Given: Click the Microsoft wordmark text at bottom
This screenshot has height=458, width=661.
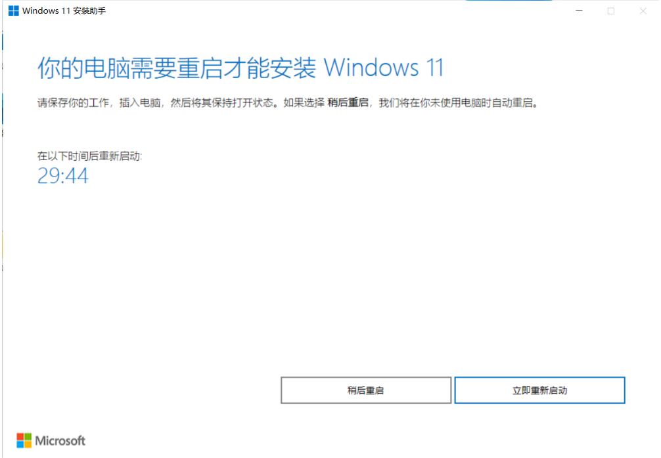Looking at the screenshot, I should pos(60,441).
